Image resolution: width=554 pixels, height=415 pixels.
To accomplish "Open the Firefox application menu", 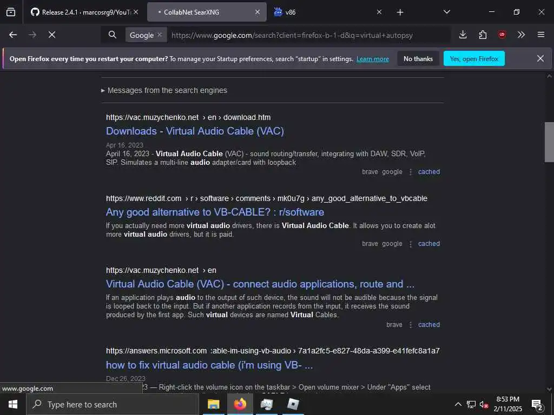I will click(541, 35).
